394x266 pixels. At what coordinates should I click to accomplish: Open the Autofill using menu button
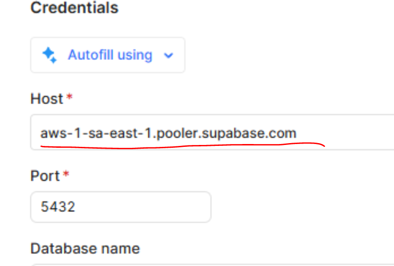click(x=107, y=55)
